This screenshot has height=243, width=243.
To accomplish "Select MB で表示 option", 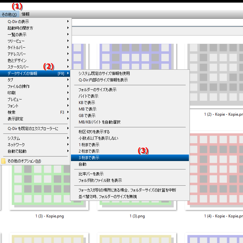I will coord(130,109).
